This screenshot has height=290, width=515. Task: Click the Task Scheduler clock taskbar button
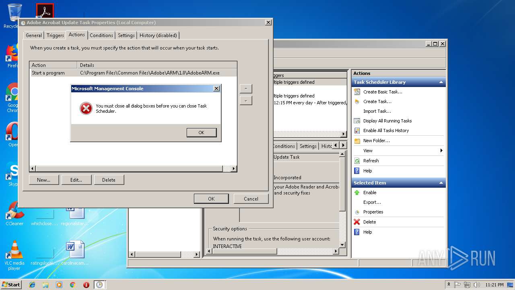pyautogui.click(x=99, y=285)
